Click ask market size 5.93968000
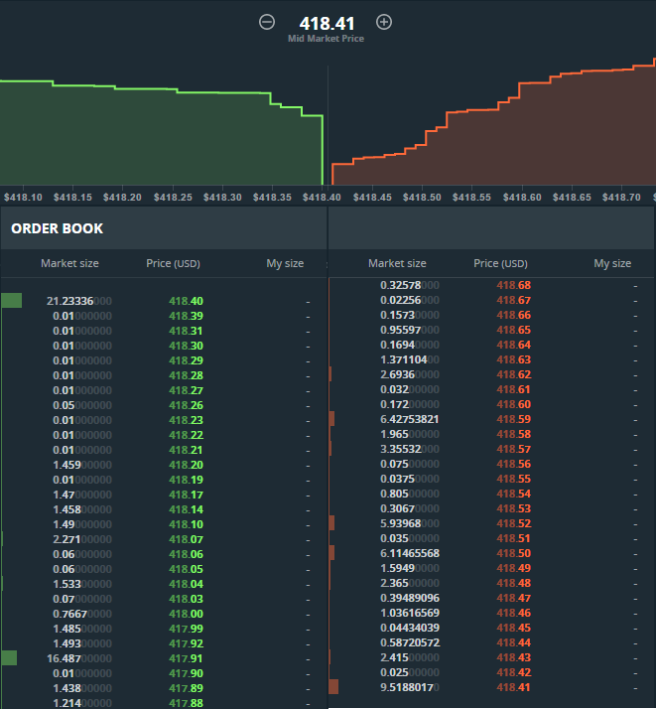Screen dimensions: 656x709 (x=410, y=523)
